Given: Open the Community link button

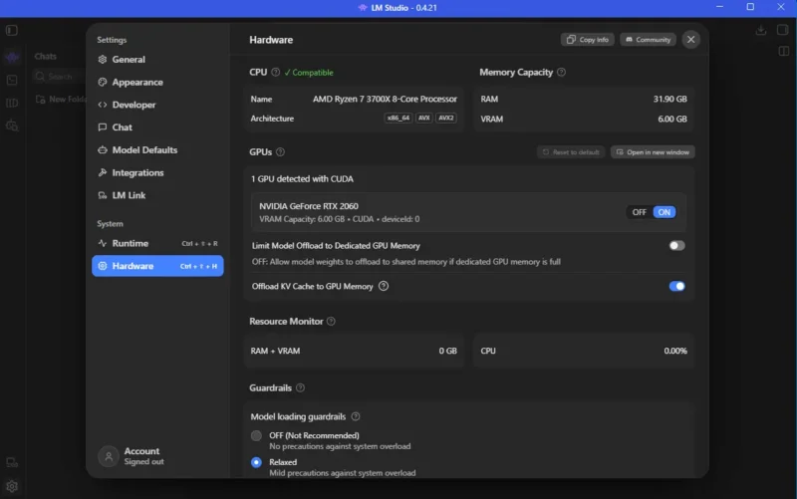Looking at the screenshot, I should pyautogui.click(x=648, y=40).
